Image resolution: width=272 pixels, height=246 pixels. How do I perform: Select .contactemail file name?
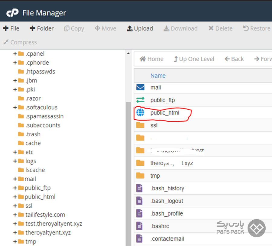tap(167, 239)
